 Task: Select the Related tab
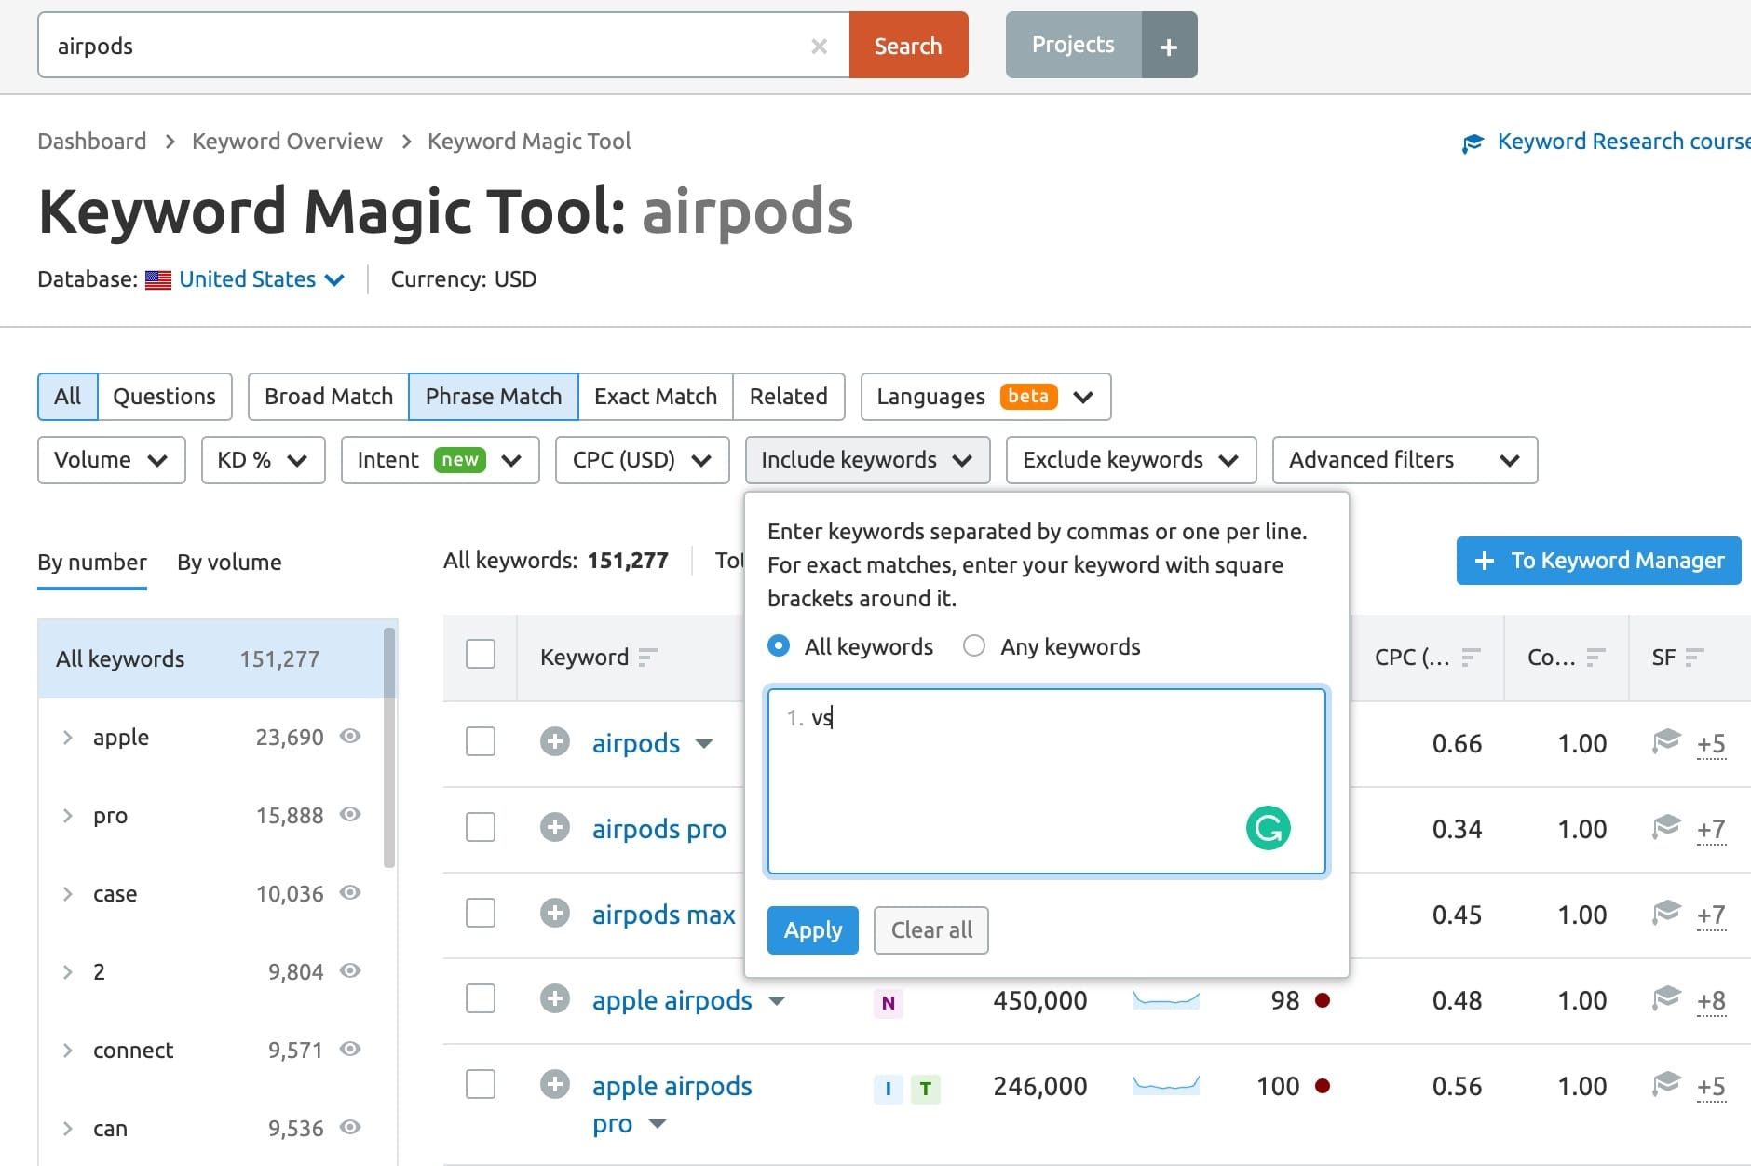coord(789,397)
